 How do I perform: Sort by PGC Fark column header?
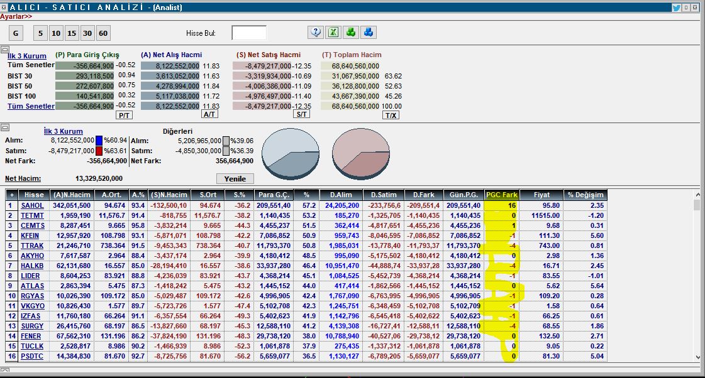pyautogui.click(x=501, y=195)
